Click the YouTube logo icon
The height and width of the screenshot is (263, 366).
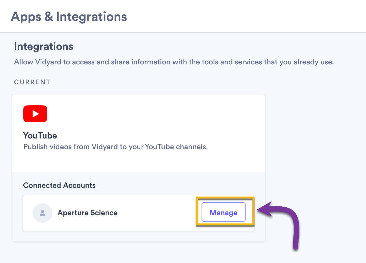[x=35, y=114]
